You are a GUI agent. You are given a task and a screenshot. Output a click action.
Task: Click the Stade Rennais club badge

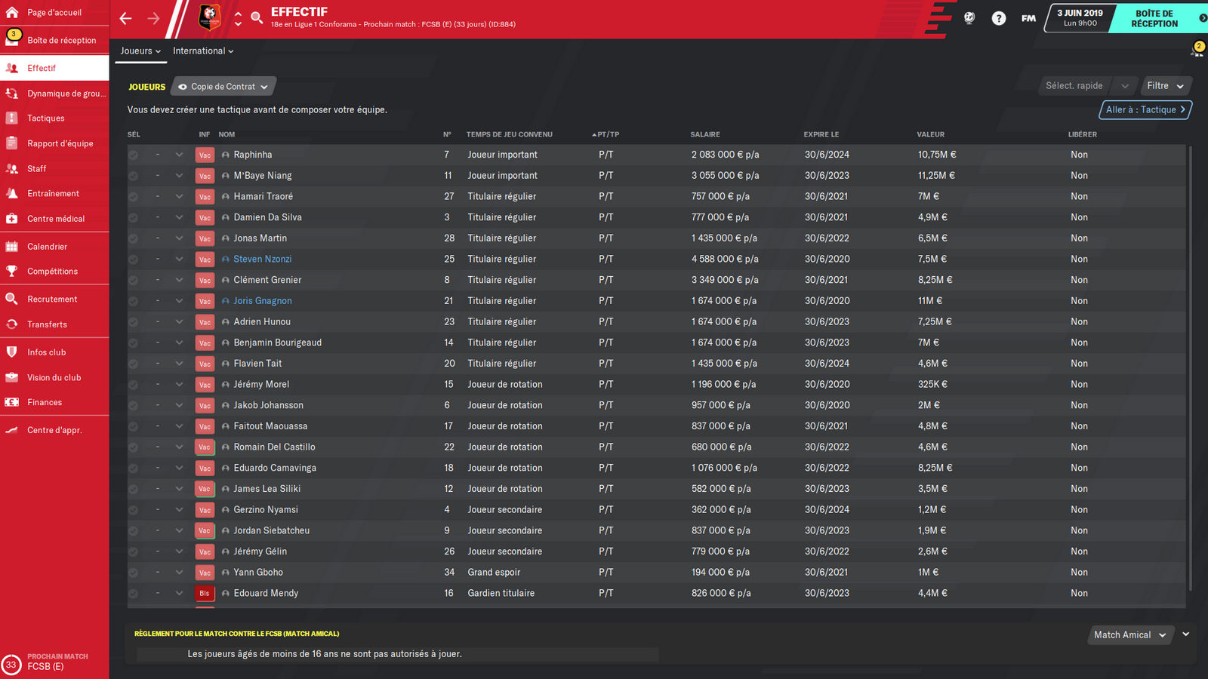(209, 17)
